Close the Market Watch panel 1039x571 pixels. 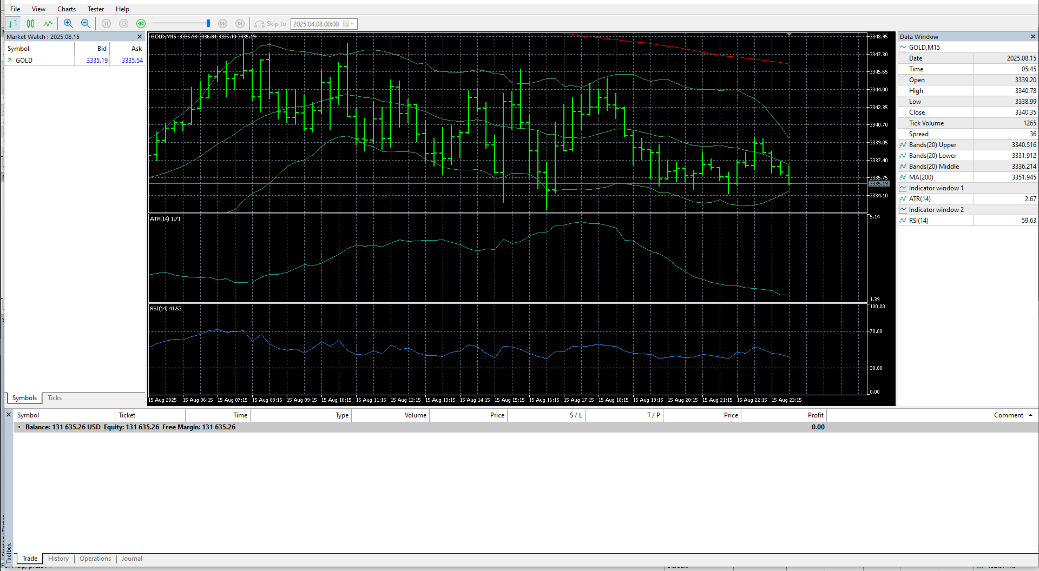tap(140, 37)
